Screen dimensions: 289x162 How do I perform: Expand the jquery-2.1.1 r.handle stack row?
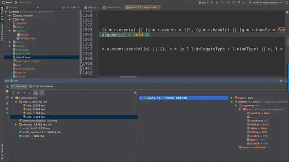pos(141,98)
